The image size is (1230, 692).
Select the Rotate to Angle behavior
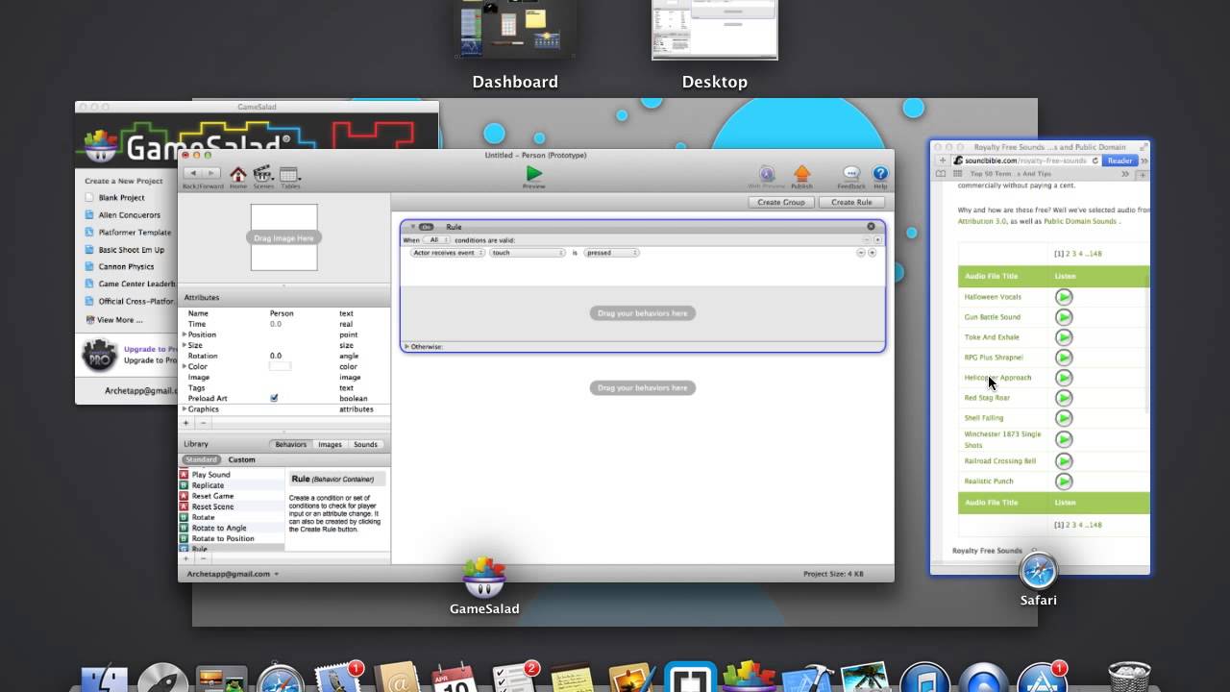(219, 528)
